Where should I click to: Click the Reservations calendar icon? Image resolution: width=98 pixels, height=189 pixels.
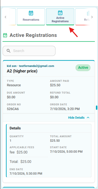pyautogui.click(x=31, y=13)
